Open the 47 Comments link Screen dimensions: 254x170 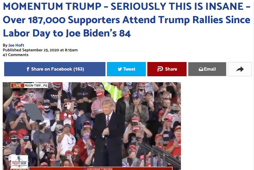point(15,55)
